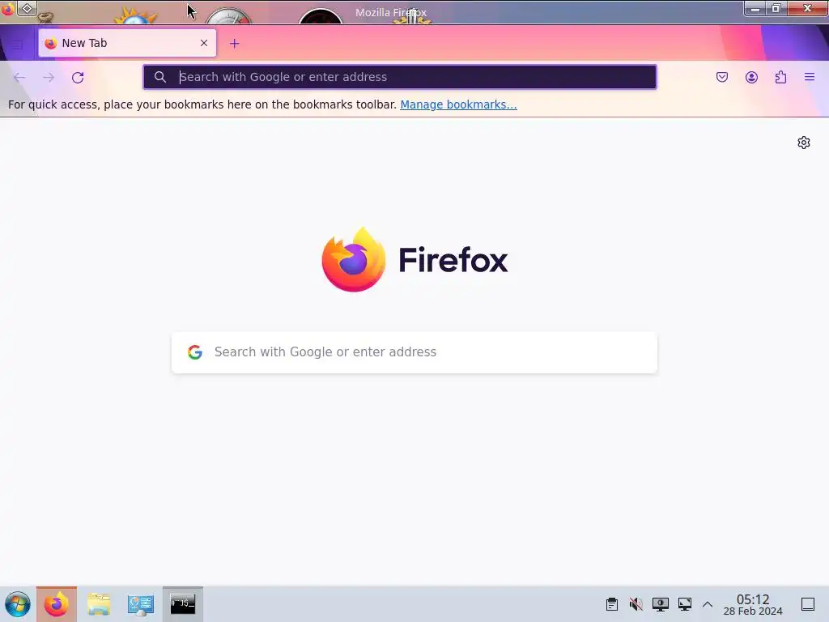This screenshot has height=622, width=829.
Task: Focus the address bar search field
Action: (400, 77)
